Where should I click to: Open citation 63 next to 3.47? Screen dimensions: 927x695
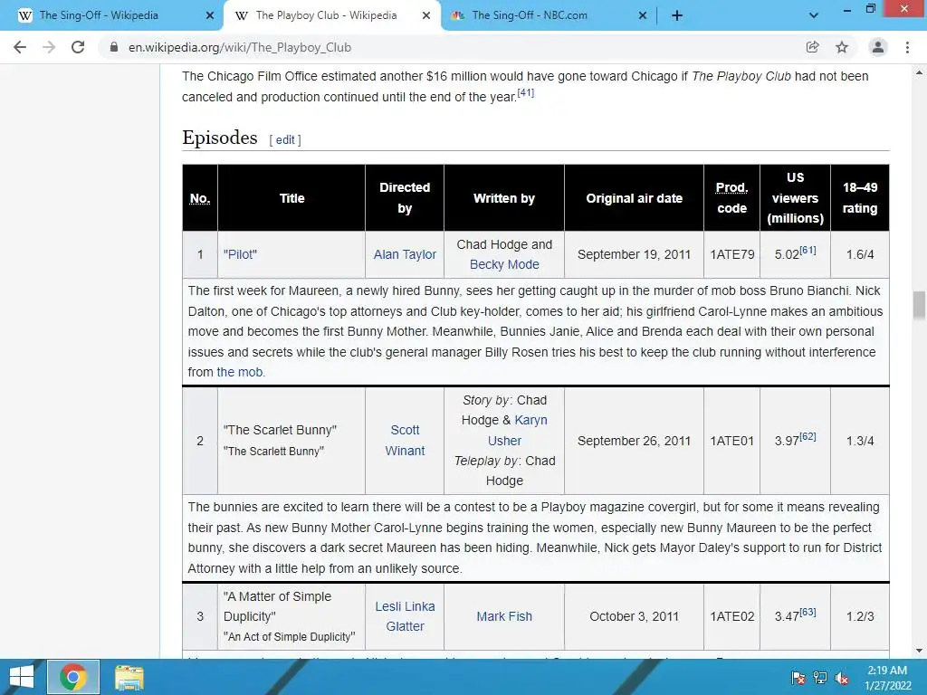(808, 613)
